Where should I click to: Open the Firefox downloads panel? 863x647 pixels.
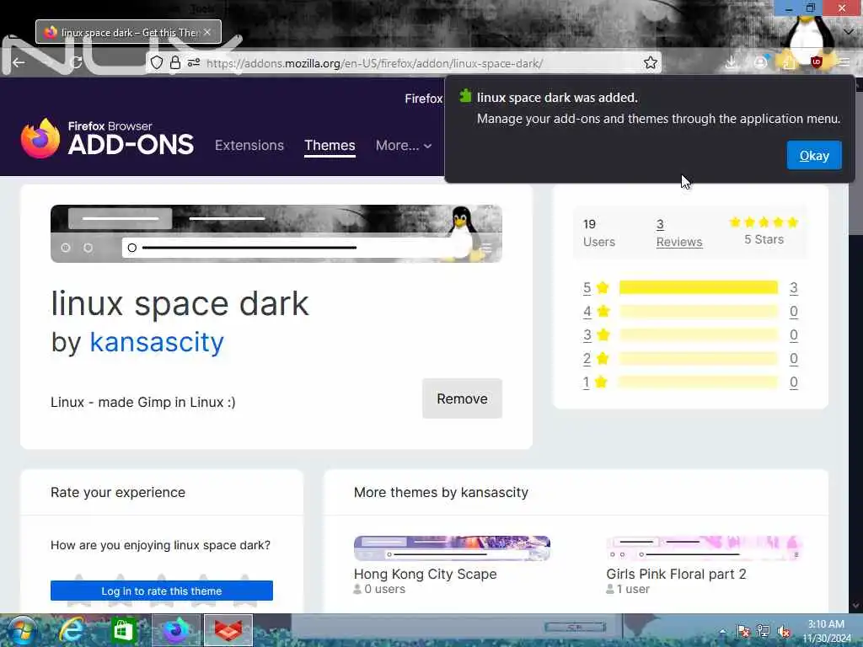731,62
